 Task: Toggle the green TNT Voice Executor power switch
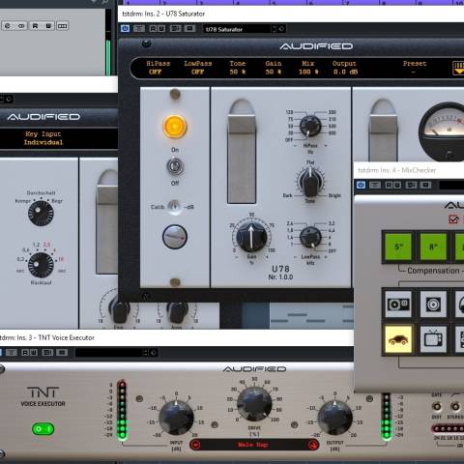point(43,429)
